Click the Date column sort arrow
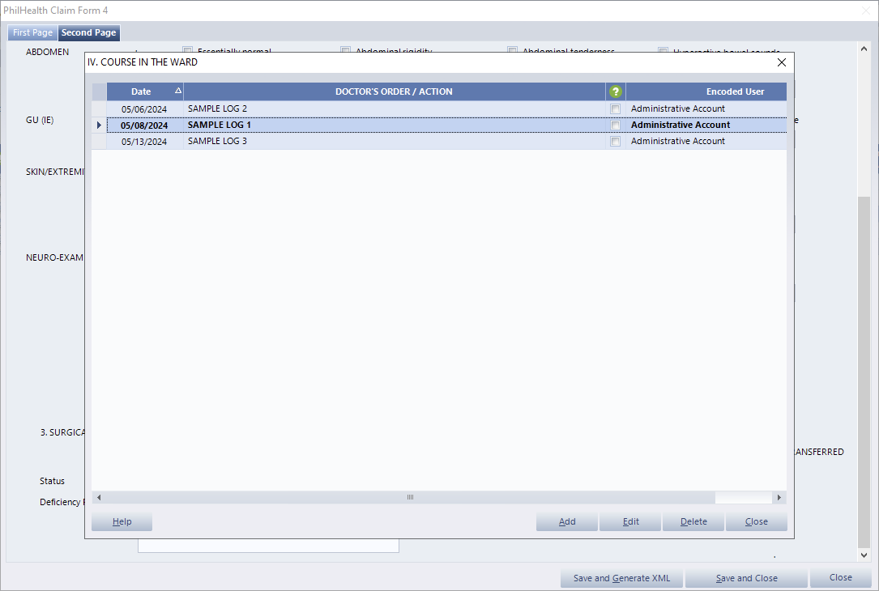This screenshot has width=879, height=591. pos(177,91)
